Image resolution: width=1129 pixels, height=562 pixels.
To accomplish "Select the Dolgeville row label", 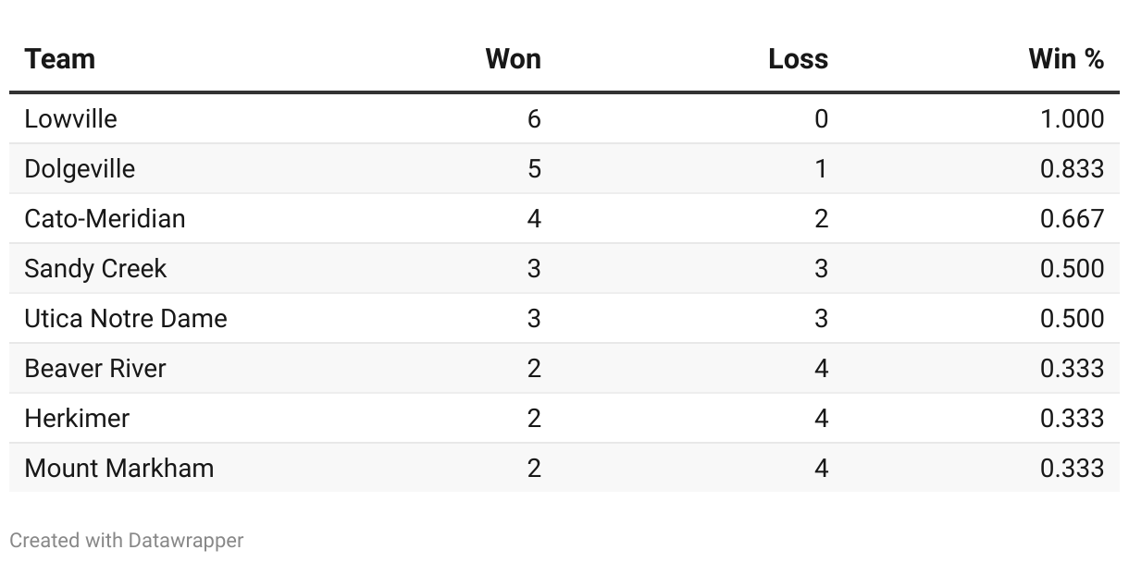I will click(x=80, y=169).
